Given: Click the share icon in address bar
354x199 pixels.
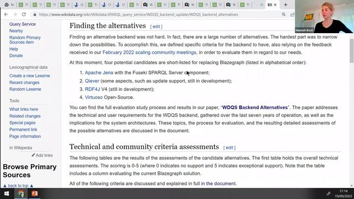Looking at the screenshot, I should coord(293,14).
